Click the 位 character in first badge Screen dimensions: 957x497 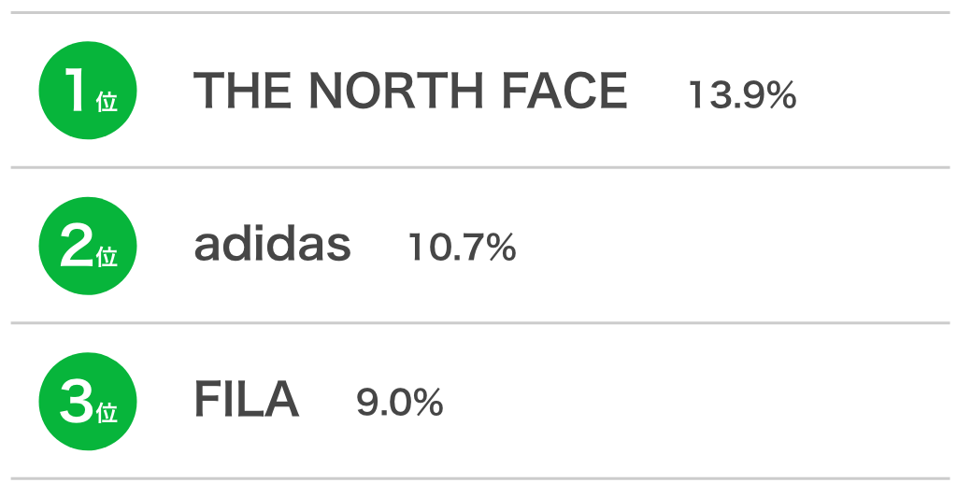[107, 101]
